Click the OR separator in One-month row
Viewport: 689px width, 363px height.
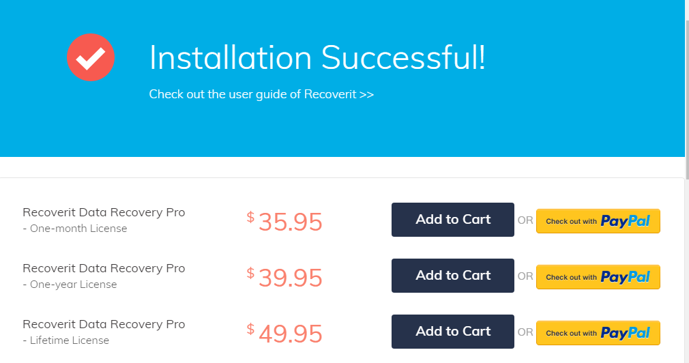click(525, 220)
